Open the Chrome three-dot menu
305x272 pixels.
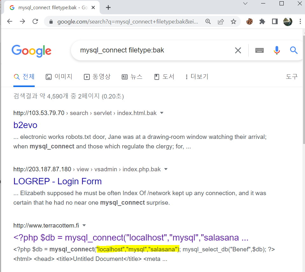pyautogui.click(x=300, y=21)
